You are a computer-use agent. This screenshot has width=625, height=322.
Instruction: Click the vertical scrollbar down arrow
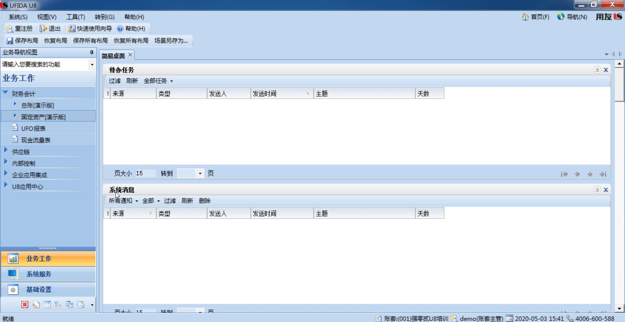click(x=619, y=308)
